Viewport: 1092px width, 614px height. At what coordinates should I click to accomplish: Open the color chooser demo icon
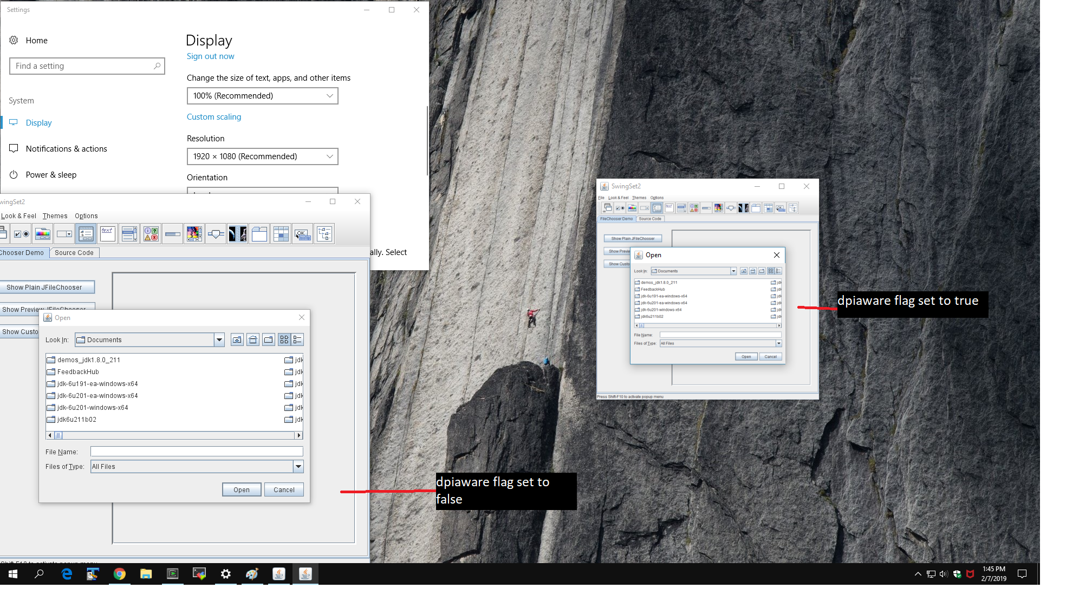tap(42, 234)
